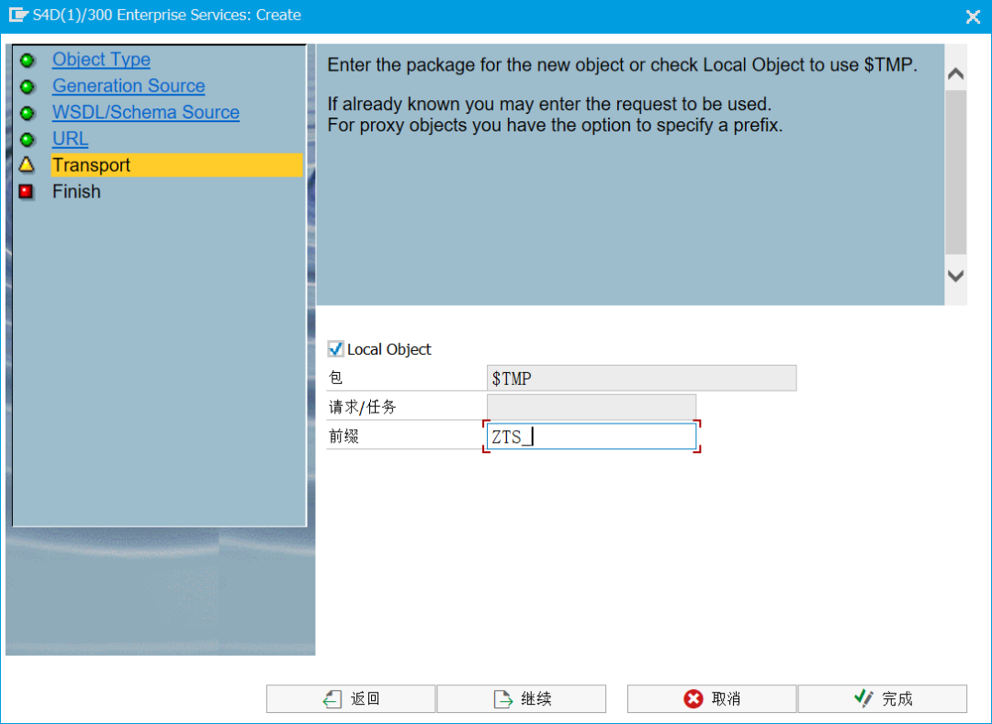
Task: Focus the 前缀 prefix field with ZTS_
Action: click(x=592, y=436)
